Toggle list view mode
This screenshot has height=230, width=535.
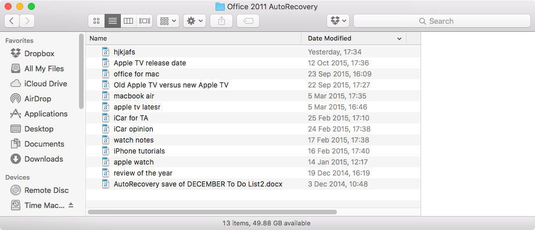tap(113, 21)
